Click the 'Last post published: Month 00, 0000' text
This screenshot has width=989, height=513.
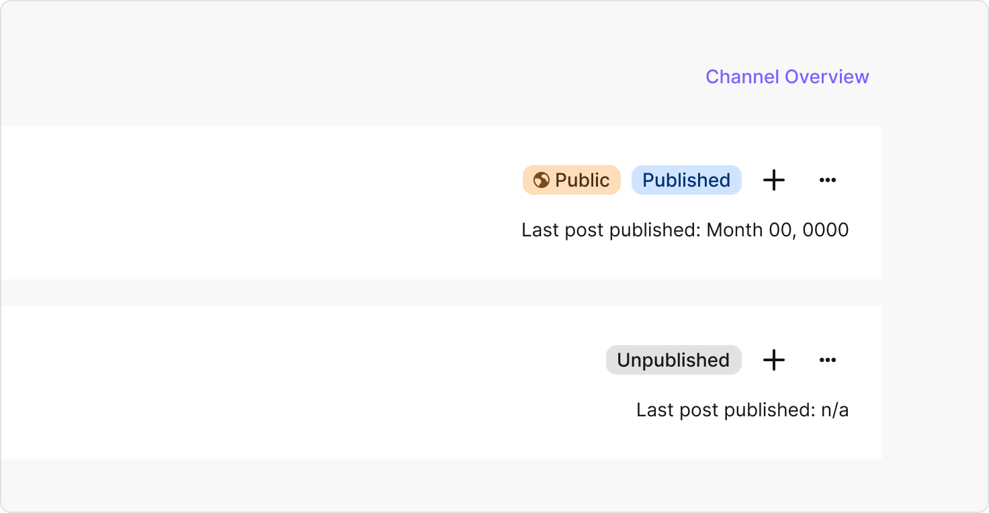(x=685, y=230)
